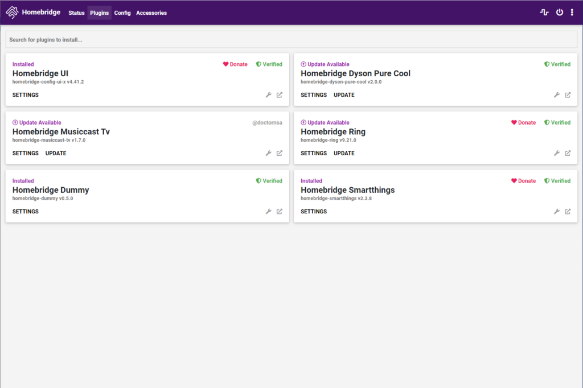Image resolution: width=583 pixels, height=388 pixels.
Task: Click Verified badge on Homebridge UI card
Action: 269,64
